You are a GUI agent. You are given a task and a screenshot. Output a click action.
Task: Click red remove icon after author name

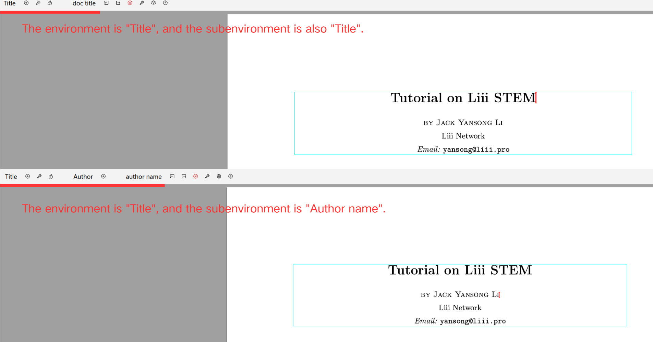pyautogui.click(x=195, y=176)
